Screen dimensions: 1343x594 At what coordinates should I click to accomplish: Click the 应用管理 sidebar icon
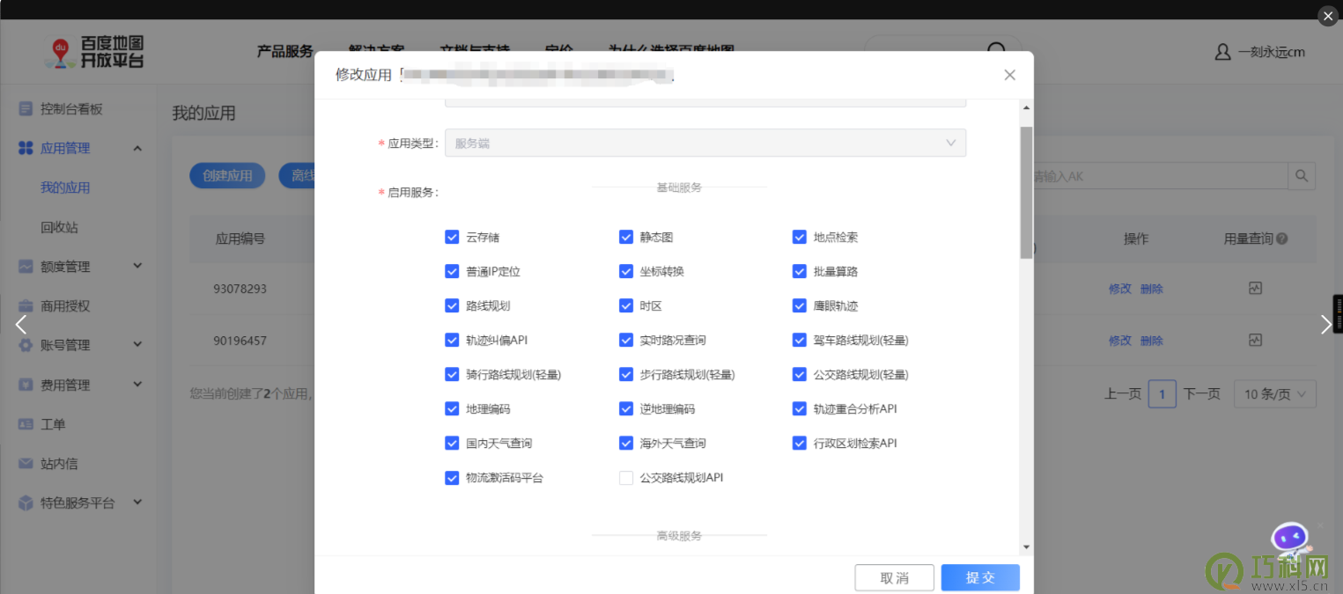[x=26, y=148]
